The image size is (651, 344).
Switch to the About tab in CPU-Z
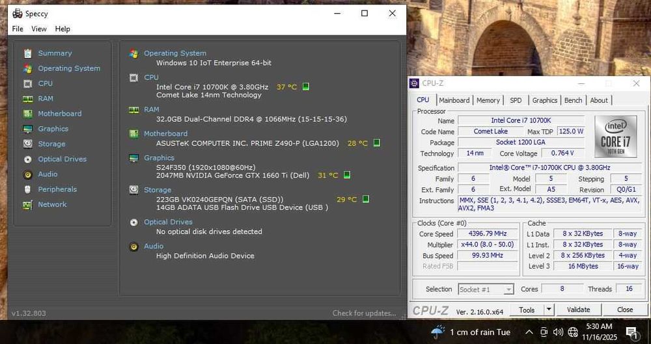click(599, 100)
